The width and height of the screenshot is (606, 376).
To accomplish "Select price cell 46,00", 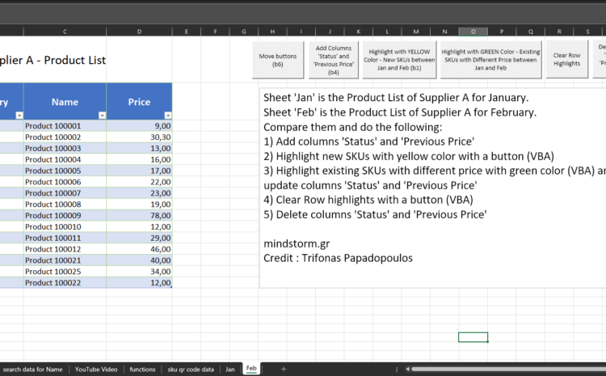I will pos(139,249).
